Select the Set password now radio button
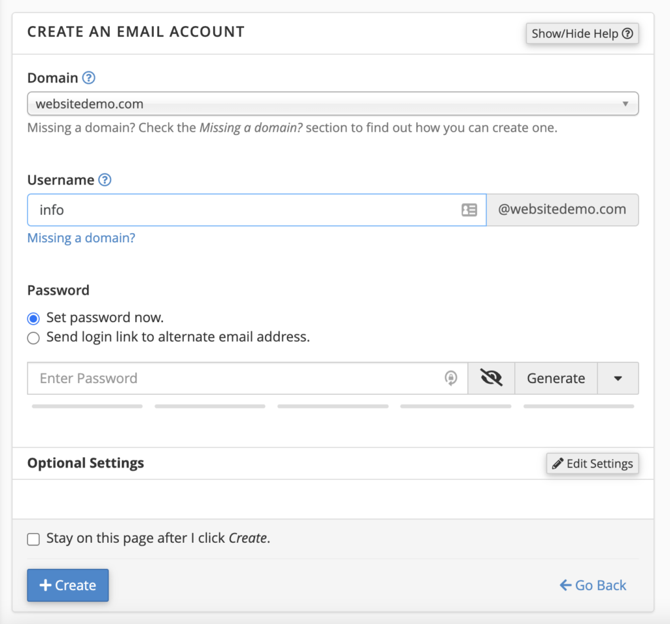Viewport: 670px width, 624px height. (33, 319)
